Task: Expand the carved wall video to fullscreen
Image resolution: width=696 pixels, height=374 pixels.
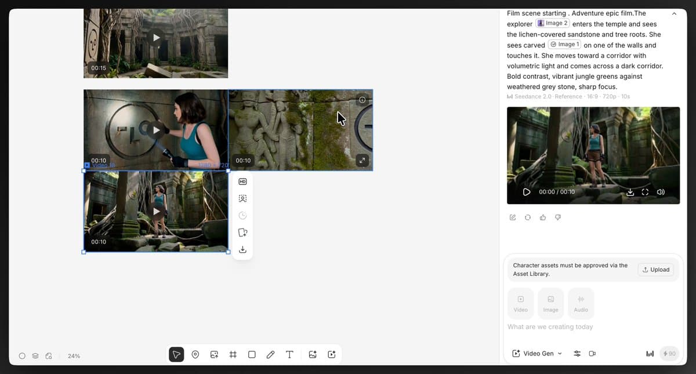Action: coord(362,161)
